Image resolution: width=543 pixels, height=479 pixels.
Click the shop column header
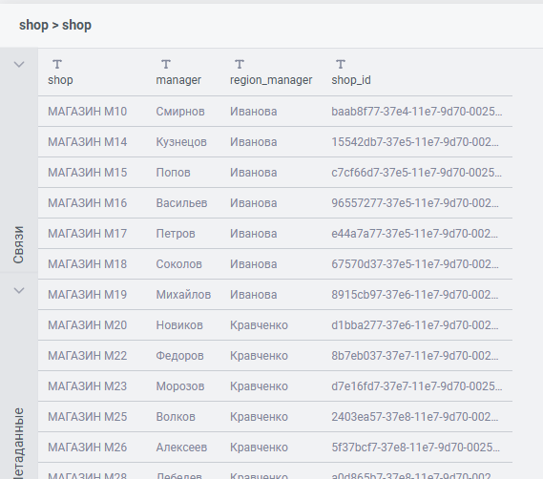60,80
